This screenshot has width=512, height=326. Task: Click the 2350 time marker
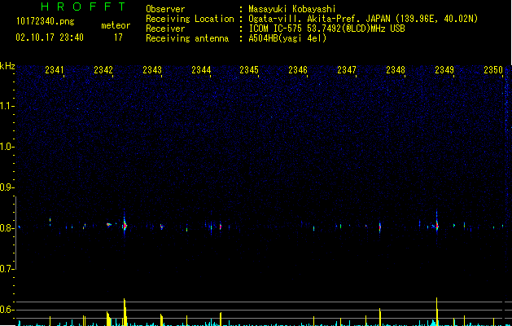click(493, 70)
